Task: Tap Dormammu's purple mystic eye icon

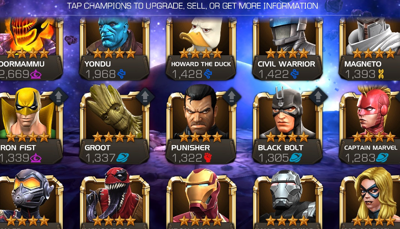Action: [x=36, y=74]
